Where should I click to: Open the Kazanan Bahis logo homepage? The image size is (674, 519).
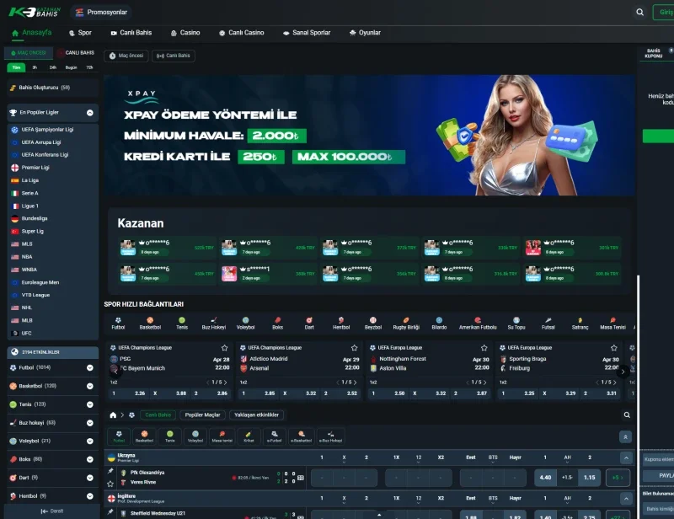point(35,12)
